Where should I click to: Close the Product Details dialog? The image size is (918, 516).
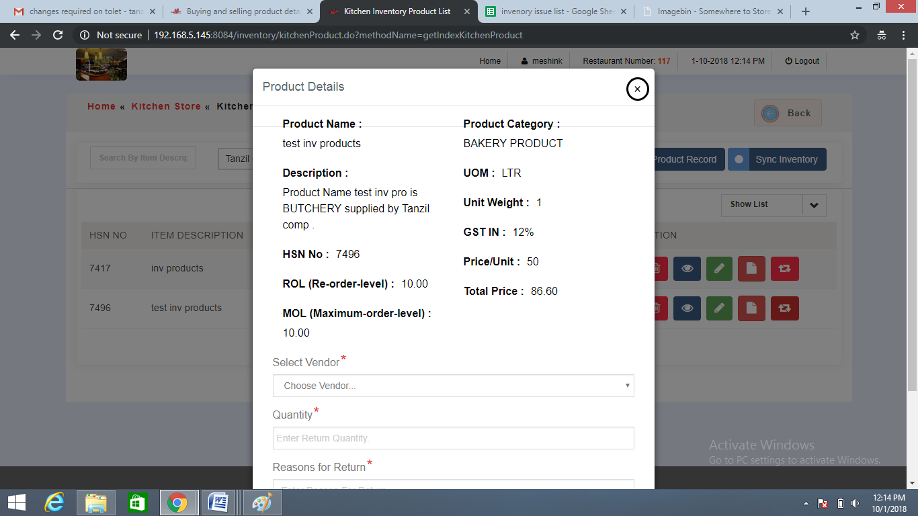click(637, 89)
